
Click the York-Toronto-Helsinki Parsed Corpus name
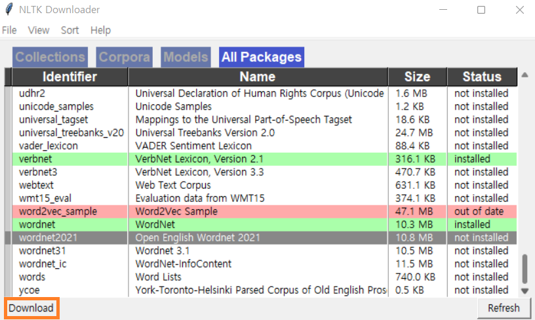click(x=261, y=290)
